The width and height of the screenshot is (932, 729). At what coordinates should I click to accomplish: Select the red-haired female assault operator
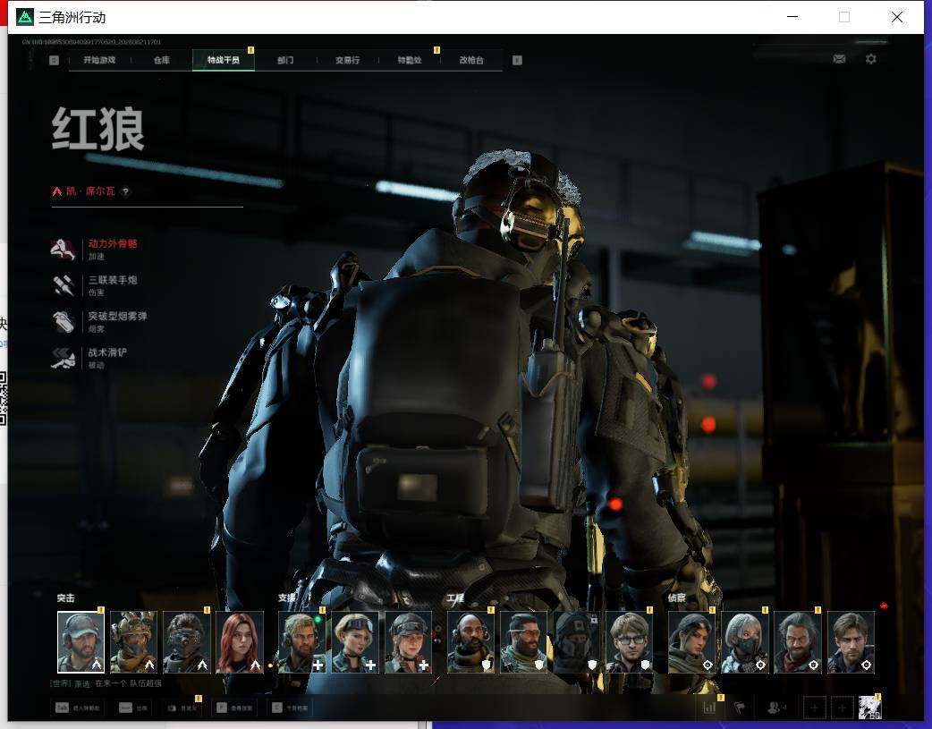pyautogui.click(x=240, y=642)
